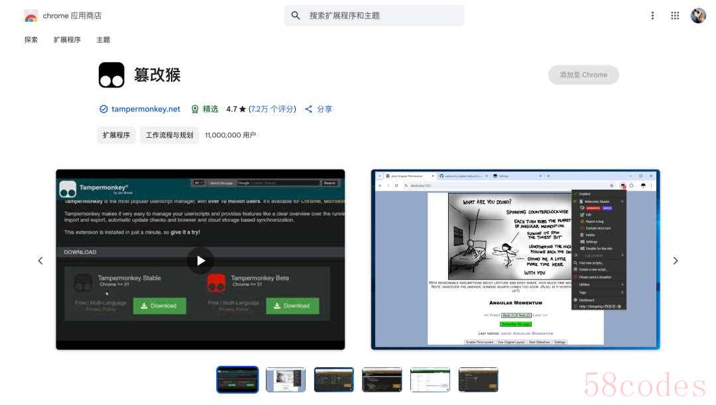Select the fifth screenshot thumbnail
This screenshot has width=716, height=405.
pyautogui.click(x=430, y=379)
